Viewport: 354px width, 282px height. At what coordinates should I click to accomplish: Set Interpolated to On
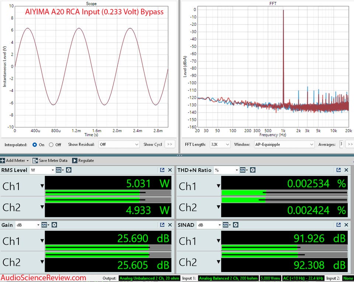click(x=35, y=145)
